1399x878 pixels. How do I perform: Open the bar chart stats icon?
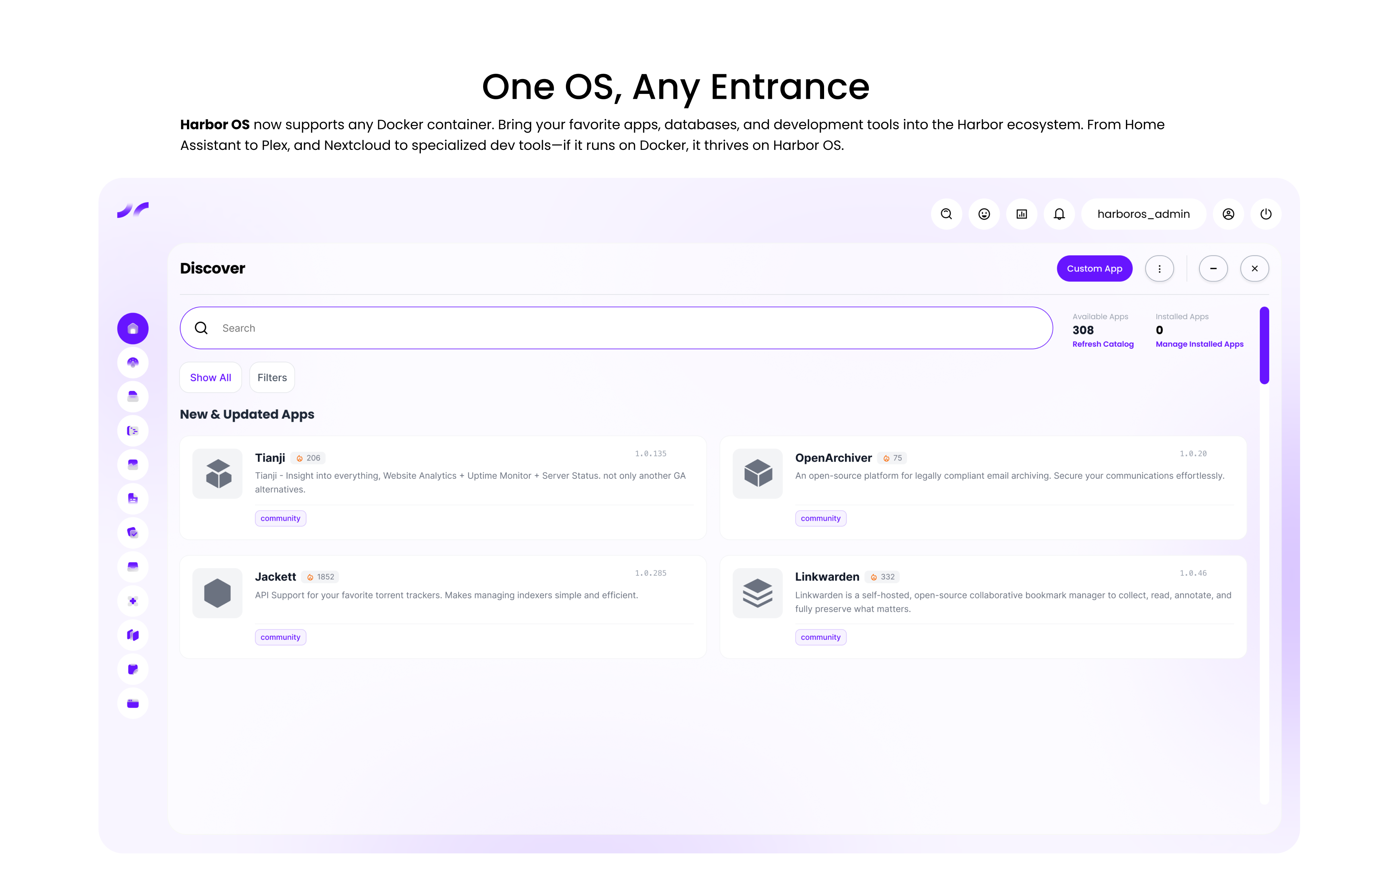1022,214
